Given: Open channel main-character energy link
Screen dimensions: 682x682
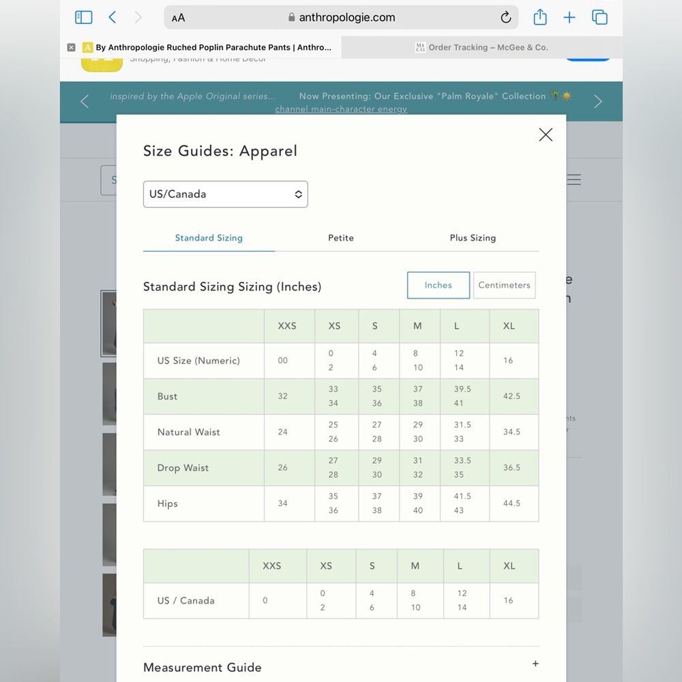Looking at the screenshot, I should click(x=341, y=108).
